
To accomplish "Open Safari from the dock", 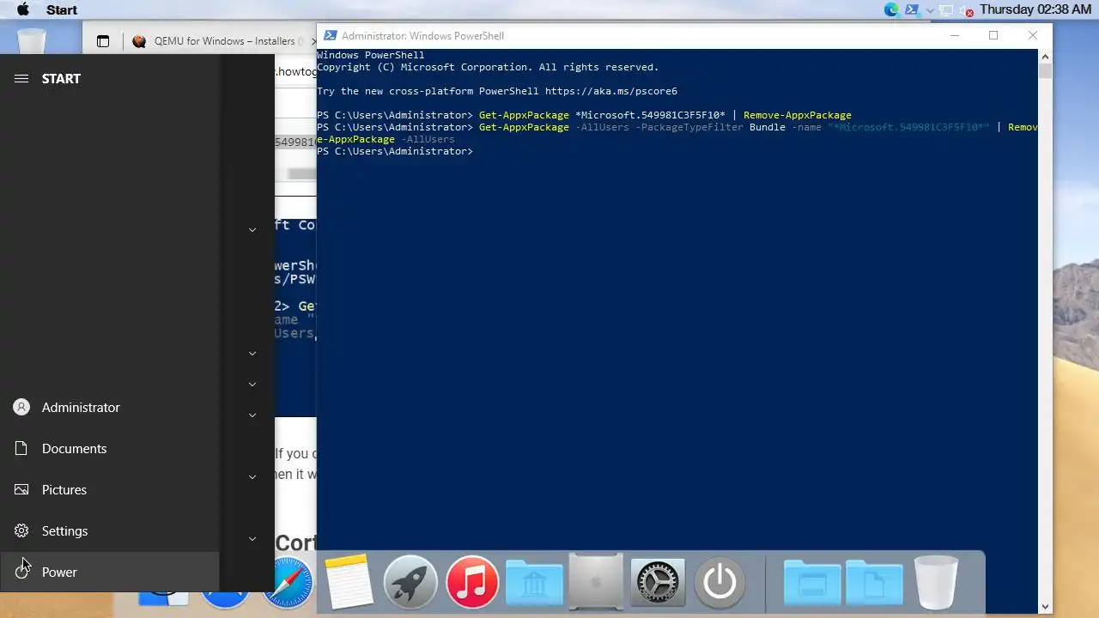I will click(288, 583).
